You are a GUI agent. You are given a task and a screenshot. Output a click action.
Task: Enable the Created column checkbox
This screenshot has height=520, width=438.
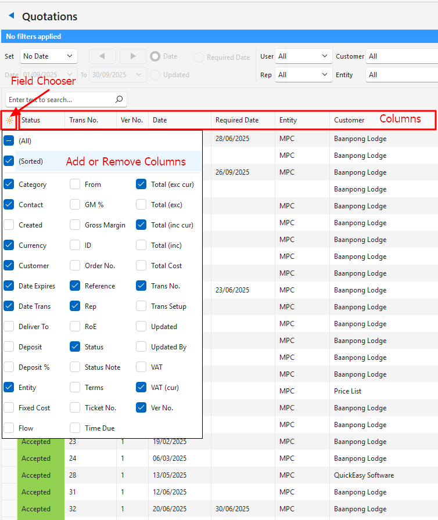coord(9,225)
